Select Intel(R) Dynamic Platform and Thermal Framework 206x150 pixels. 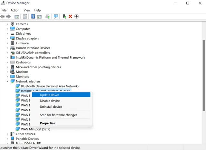pos(51,57)
